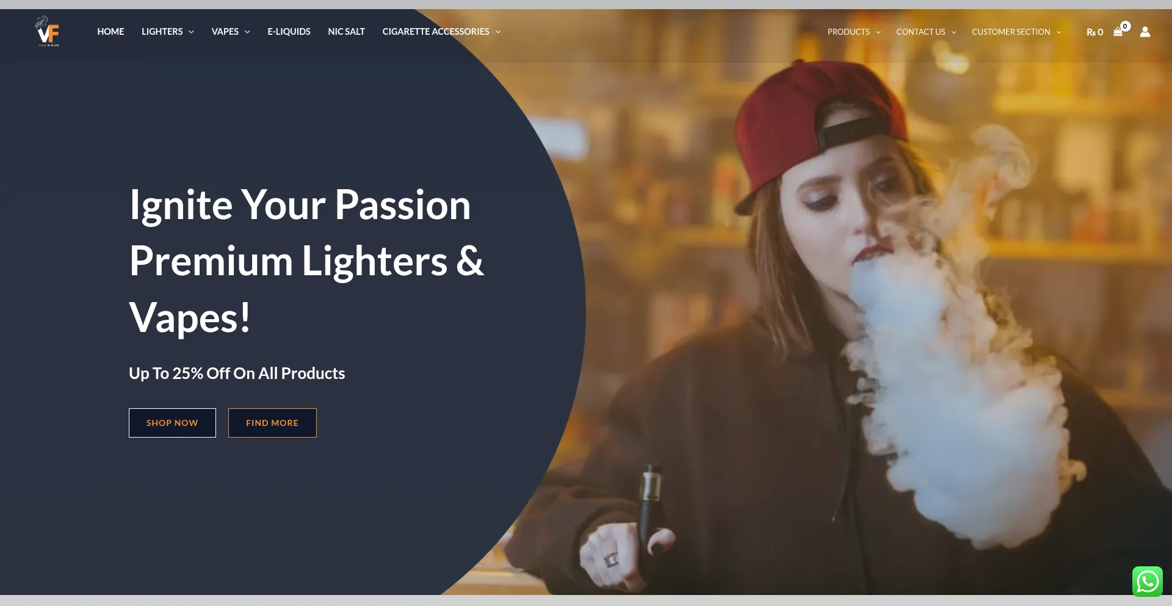
Task: Open the WhatsApp chat icon
Action: [x=1148, y=581]
